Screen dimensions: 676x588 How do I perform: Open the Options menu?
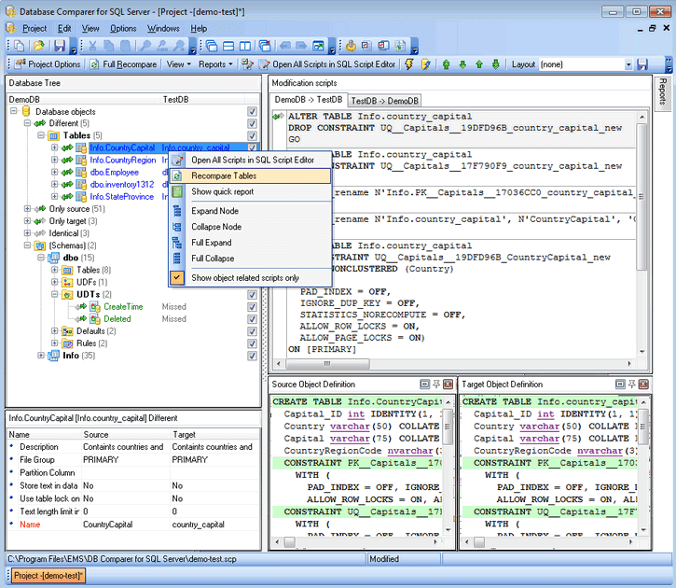(123, 29)
